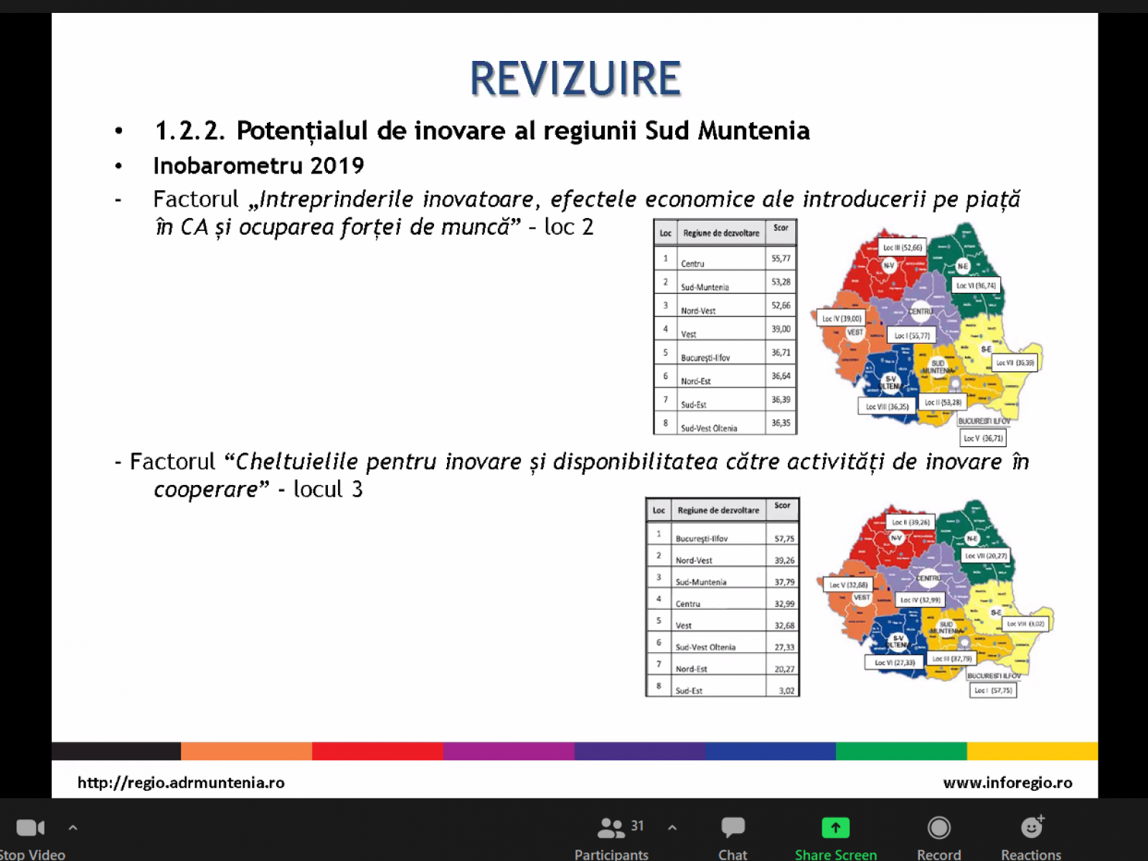
Task: Select the REVIZUIRE slide title
Action: [575, 78]
